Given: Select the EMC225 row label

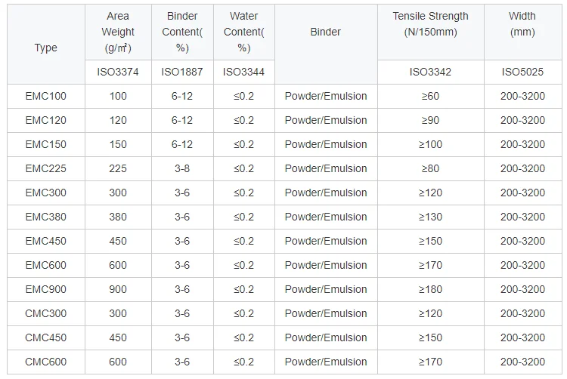Looking at the screenshot, I should point(45,168).
